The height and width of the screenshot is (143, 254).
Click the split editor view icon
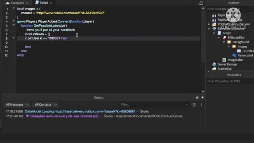pos(201,3)
